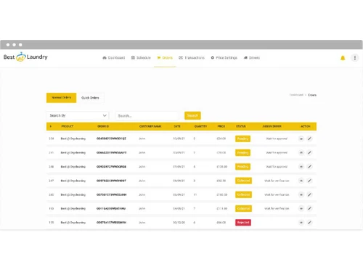Viewport: 363px width, 272px height.
Task: Edit the £111.00 order
Action: (309, 208)
